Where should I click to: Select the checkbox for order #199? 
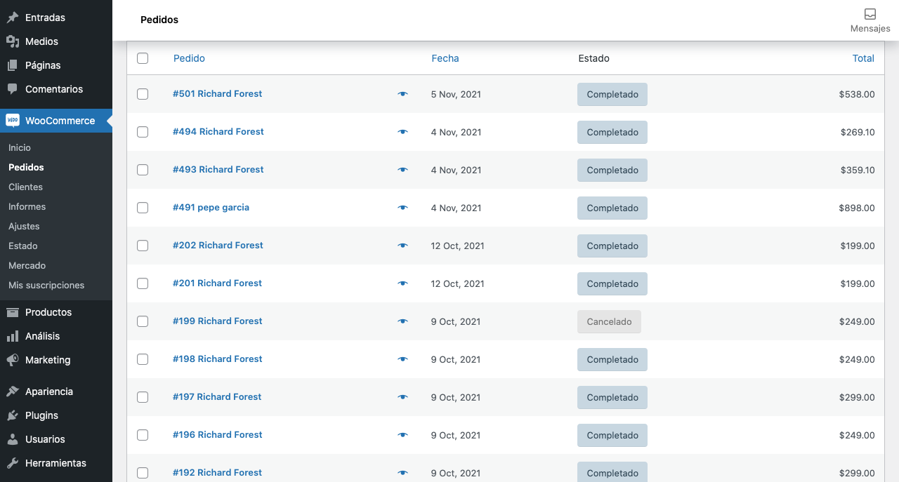143,321
